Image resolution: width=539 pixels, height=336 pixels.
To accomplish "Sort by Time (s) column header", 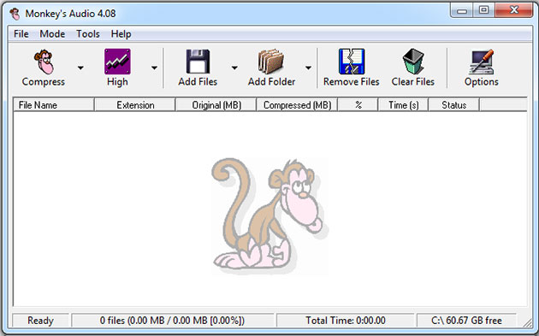I will point(403,105).
